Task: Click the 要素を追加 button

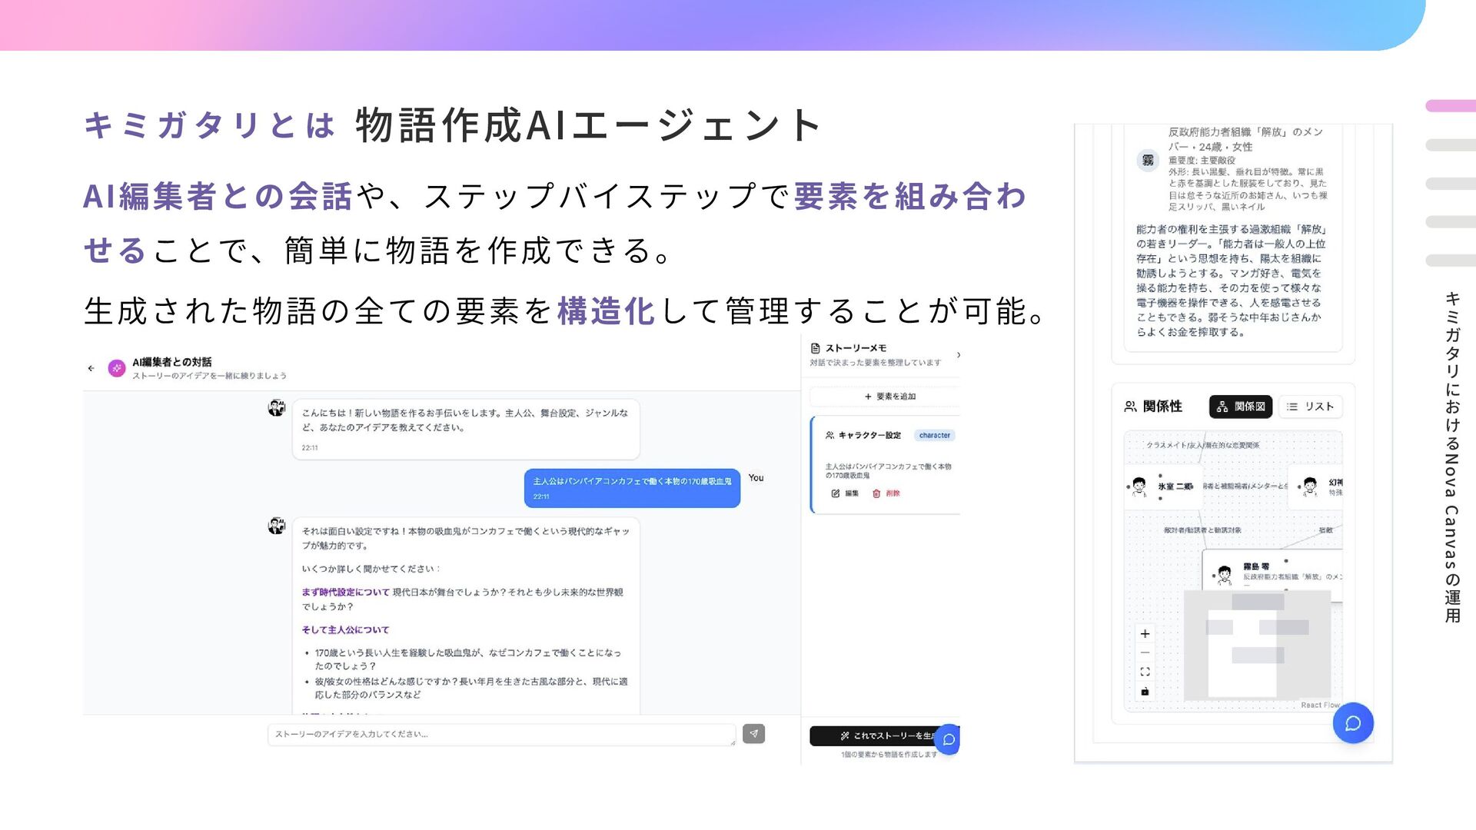Action: coord(889,397)
